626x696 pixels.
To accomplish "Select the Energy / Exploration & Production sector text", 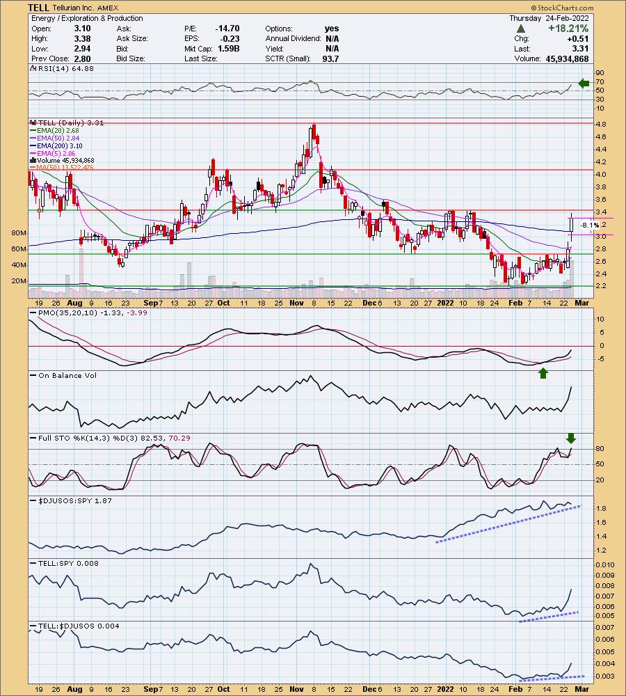I will 87,18.
